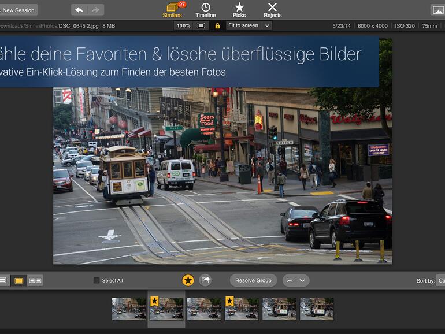Open the Rejects tab
445x334 pixels.
click(x=272, y=10)
